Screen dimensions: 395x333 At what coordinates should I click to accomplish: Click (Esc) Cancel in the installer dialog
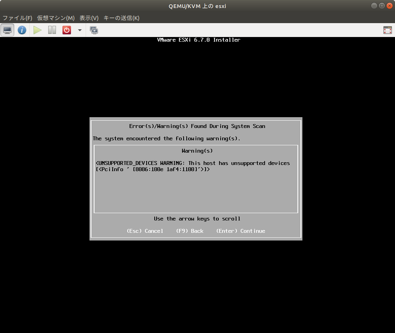coord(145,231)
